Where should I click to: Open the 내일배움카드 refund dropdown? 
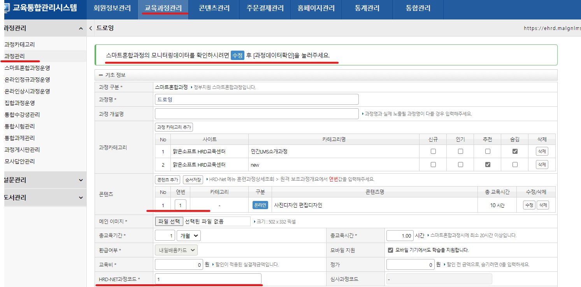coord(176,250)
